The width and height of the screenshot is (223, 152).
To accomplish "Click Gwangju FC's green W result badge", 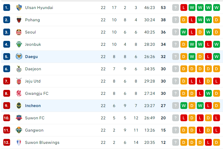I will [x=208, y=93].
